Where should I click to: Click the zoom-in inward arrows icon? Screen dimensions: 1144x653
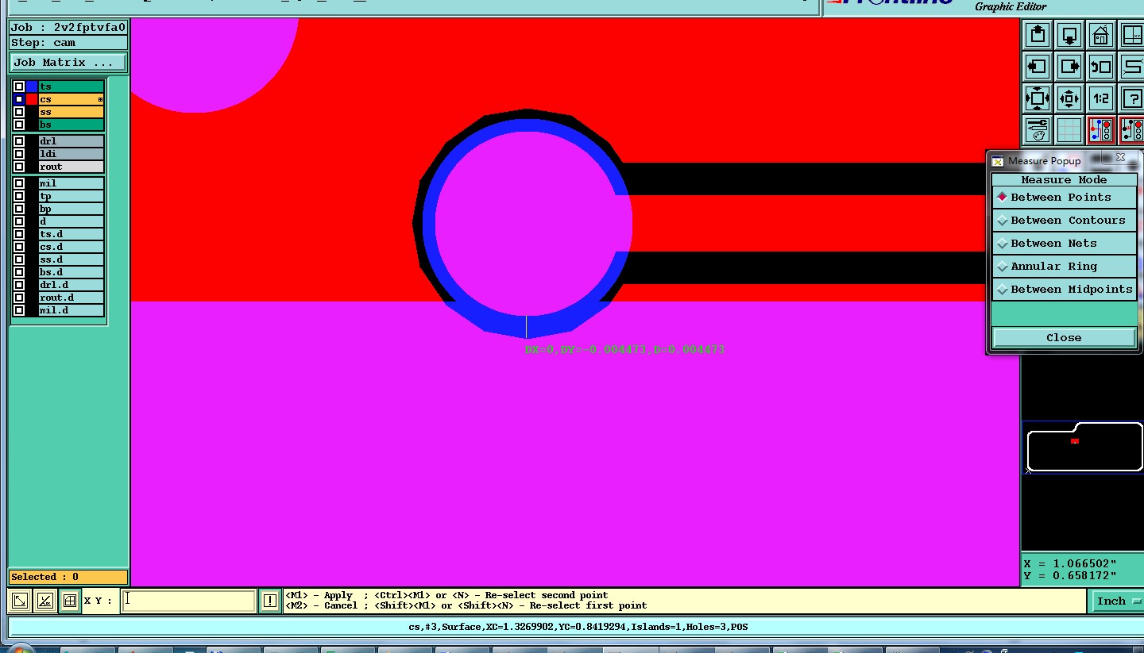coord(1038,98)
